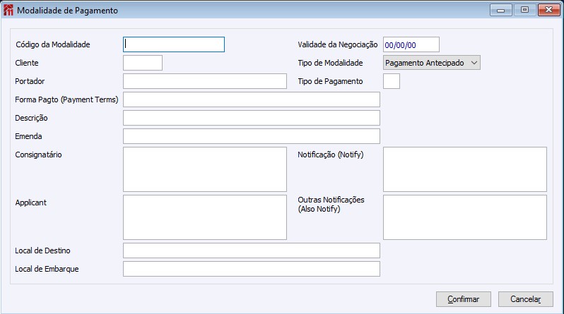This screenshot has height=314, width=564.
Task: Click the Notificação (Notify) text area
Action: 465,169
